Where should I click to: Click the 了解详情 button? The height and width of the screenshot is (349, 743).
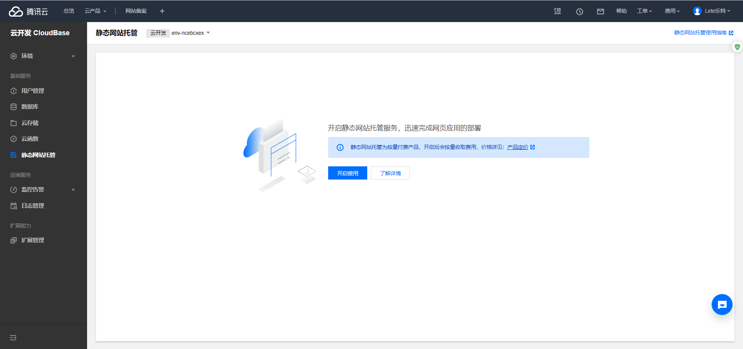point(390,173)
